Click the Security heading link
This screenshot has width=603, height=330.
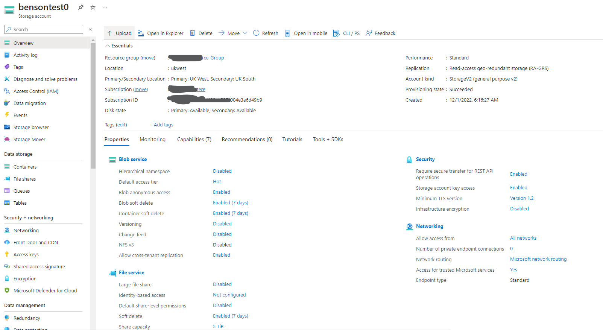coord(425,159)
